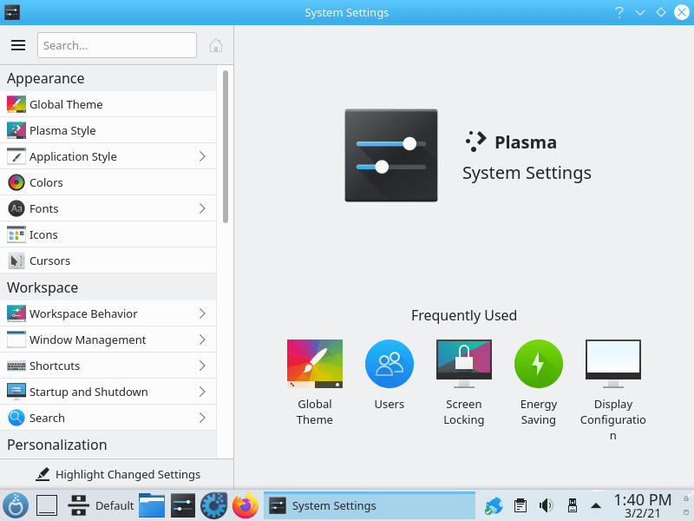This screenshot has height=521, width=694.
Task: Open the Icons settings label
Action: pos(43,234)
